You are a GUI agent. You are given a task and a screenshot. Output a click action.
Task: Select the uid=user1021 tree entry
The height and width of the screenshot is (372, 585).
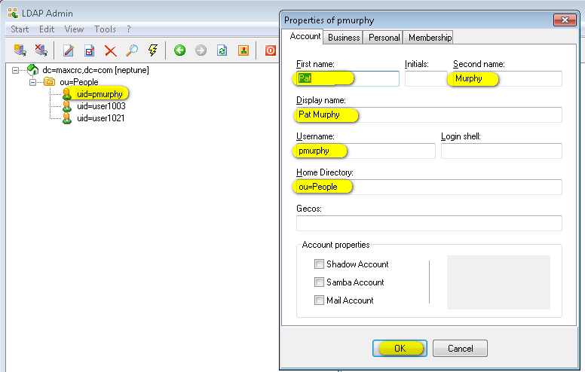click(101, 118)
